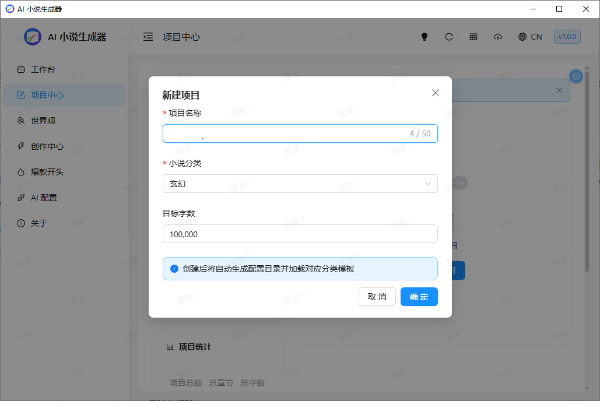The image size is (600, 401).
Task: Click the vertical scrollbar on the right
Action: coord(587,171)
